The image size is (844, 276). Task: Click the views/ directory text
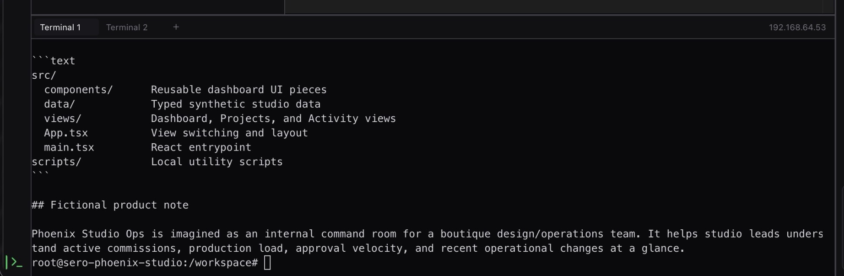[62, 119]
